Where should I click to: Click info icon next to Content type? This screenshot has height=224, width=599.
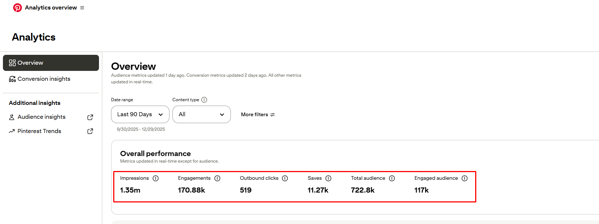(x=204, y=100)
